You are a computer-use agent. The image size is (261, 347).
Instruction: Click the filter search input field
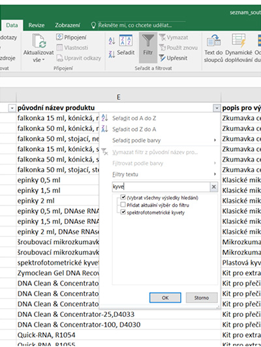click(x=161, y=187)
